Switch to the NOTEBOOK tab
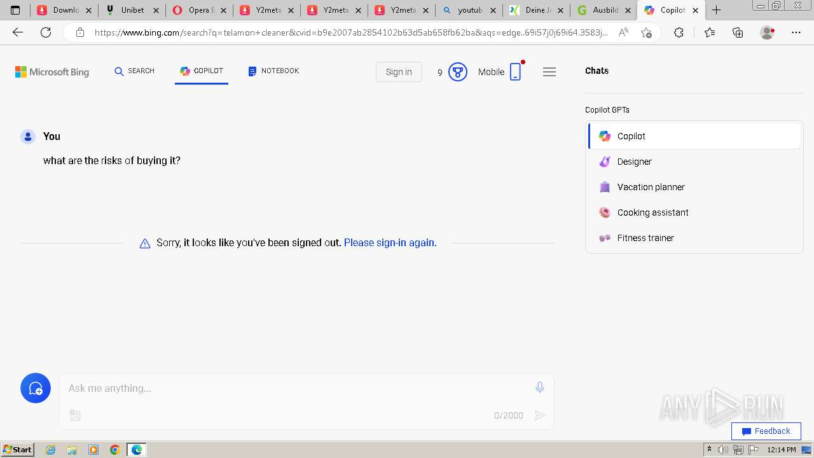Screen dimensions: 814x458 tap(273, 71)
